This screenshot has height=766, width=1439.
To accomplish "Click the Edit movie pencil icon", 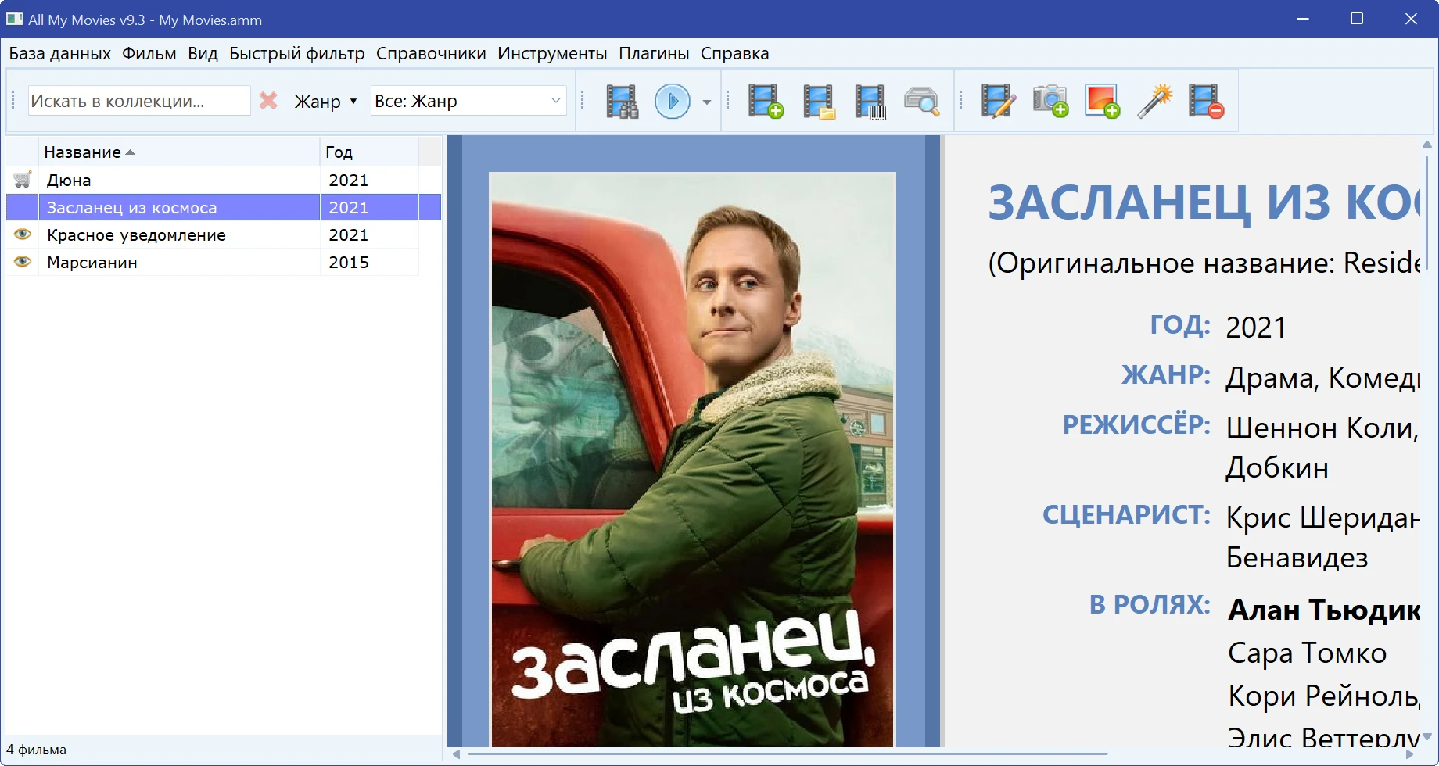I will coord(999,102).
